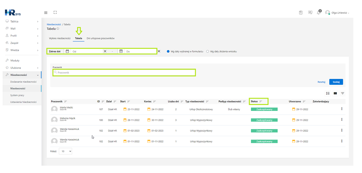Open row actions for Wanda Harasimiuk 01-02-2023
This screenshot has height=173, width=362.
pos(342,130)
